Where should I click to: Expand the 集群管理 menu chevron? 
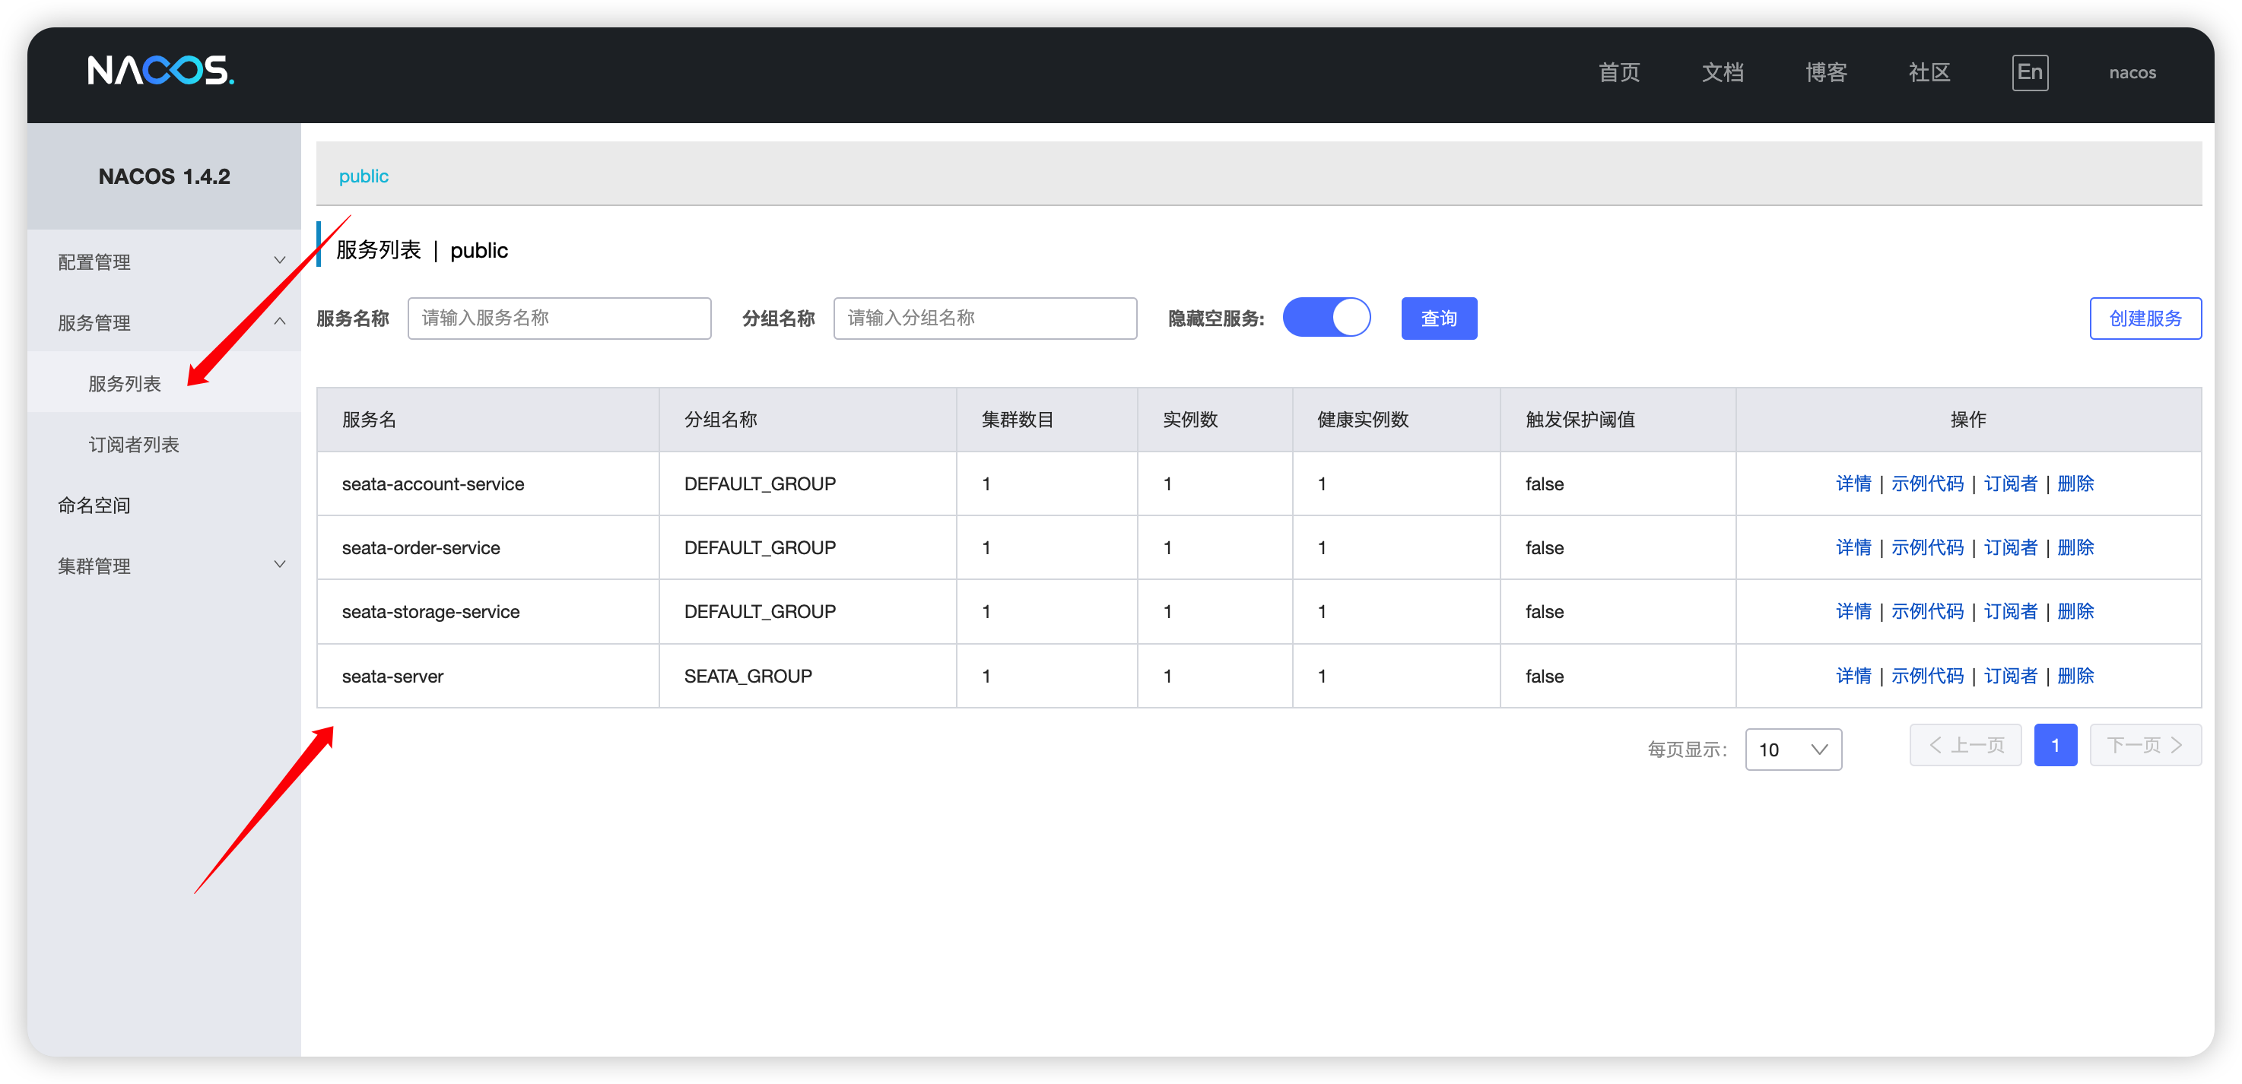click(279, 565)
